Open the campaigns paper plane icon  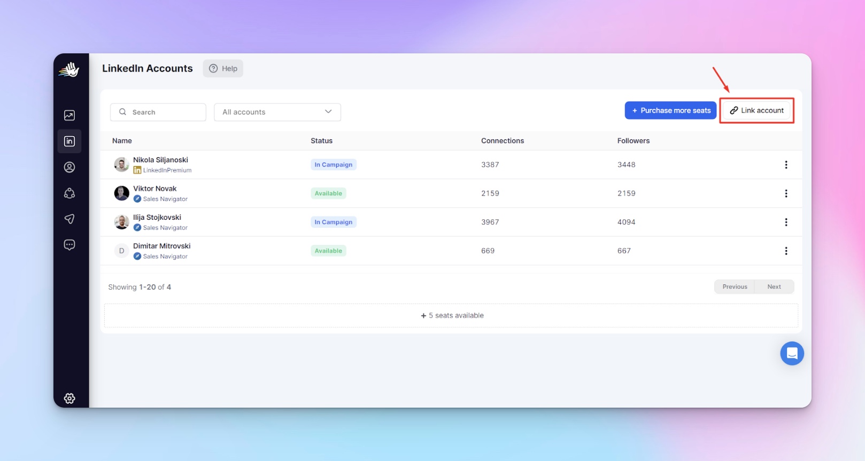[x=69, y=219]
